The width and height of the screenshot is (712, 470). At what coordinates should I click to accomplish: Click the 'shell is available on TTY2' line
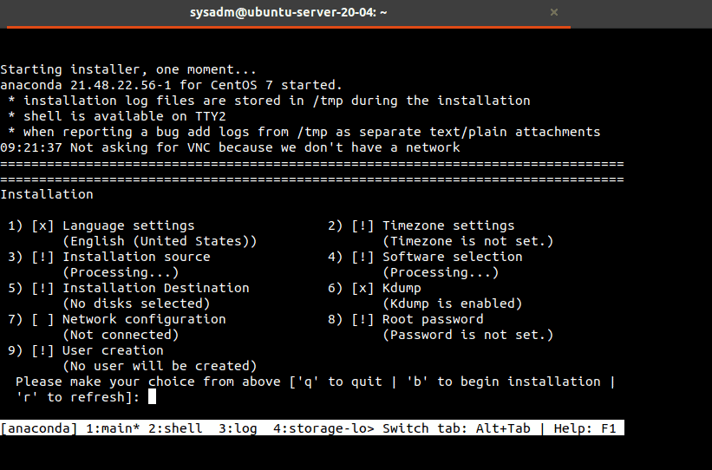[117, 116]
